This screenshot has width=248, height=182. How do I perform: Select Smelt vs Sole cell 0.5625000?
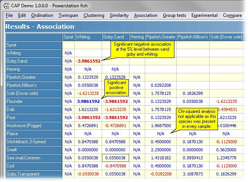click(x=226, y=150)
